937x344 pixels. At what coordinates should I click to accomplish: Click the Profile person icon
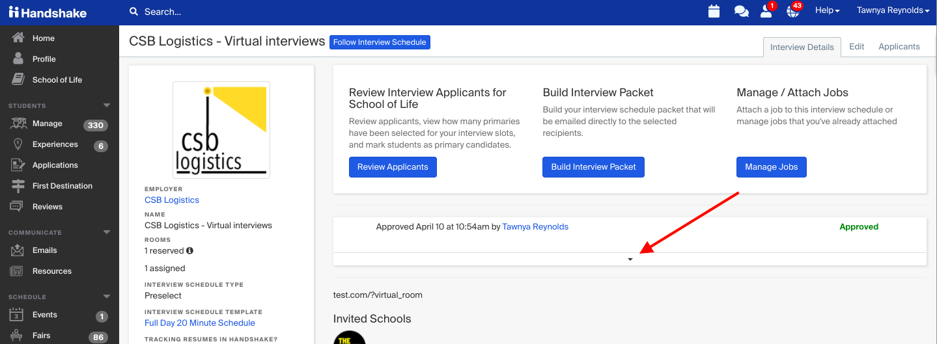pyautogui.click(x=18, y=59)
